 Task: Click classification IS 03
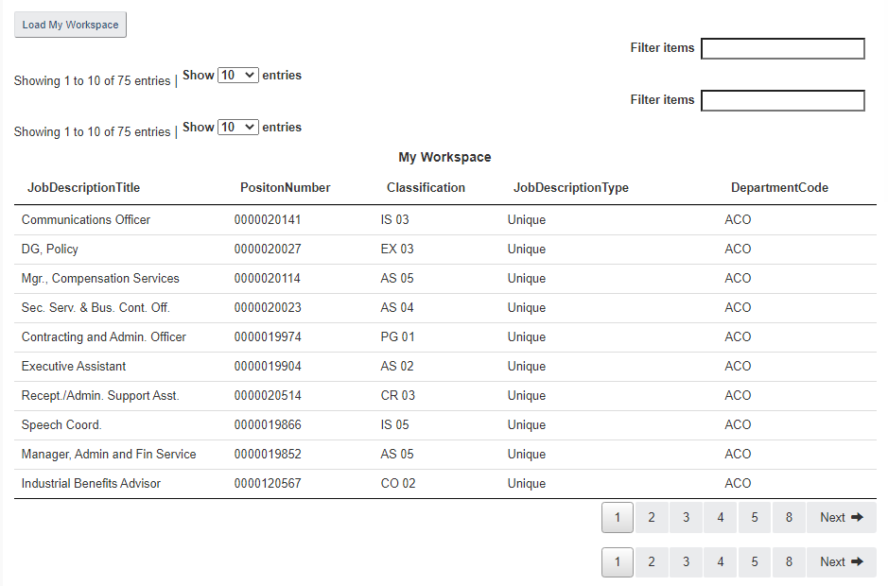tap(394, 219)
